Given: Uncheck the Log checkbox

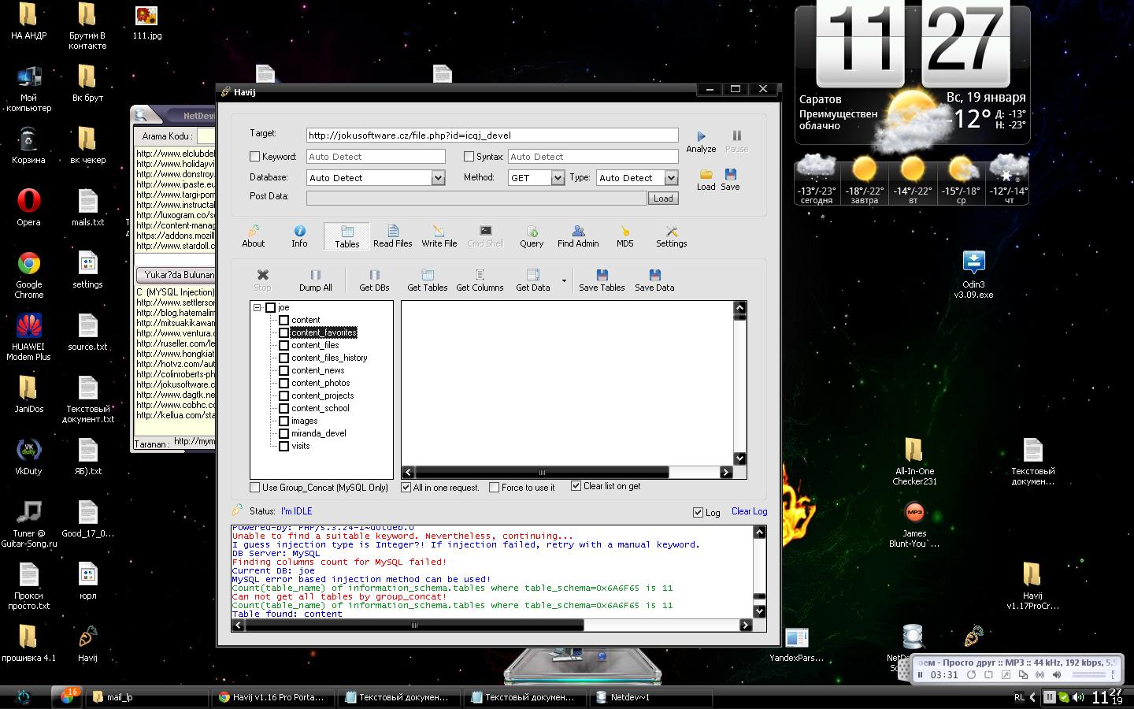Looking at the screenshot, I should point(698,512).
